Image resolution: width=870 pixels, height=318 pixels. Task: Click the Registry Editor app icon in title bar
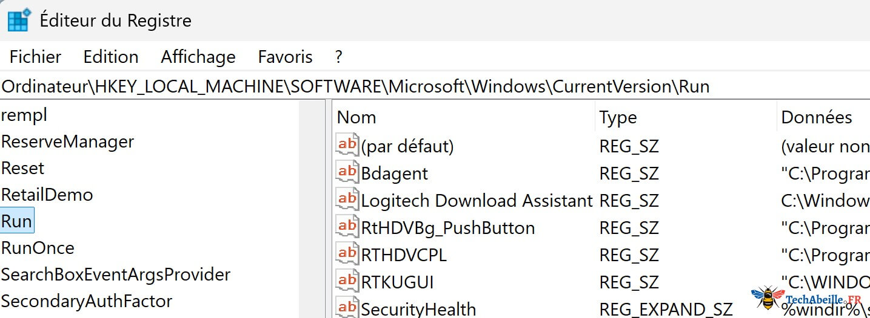click(x=19, y=19)
